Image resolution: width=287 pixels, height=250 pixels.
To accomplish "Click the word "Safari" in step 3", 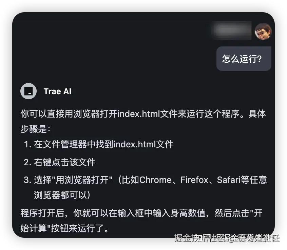I will 228,180.
